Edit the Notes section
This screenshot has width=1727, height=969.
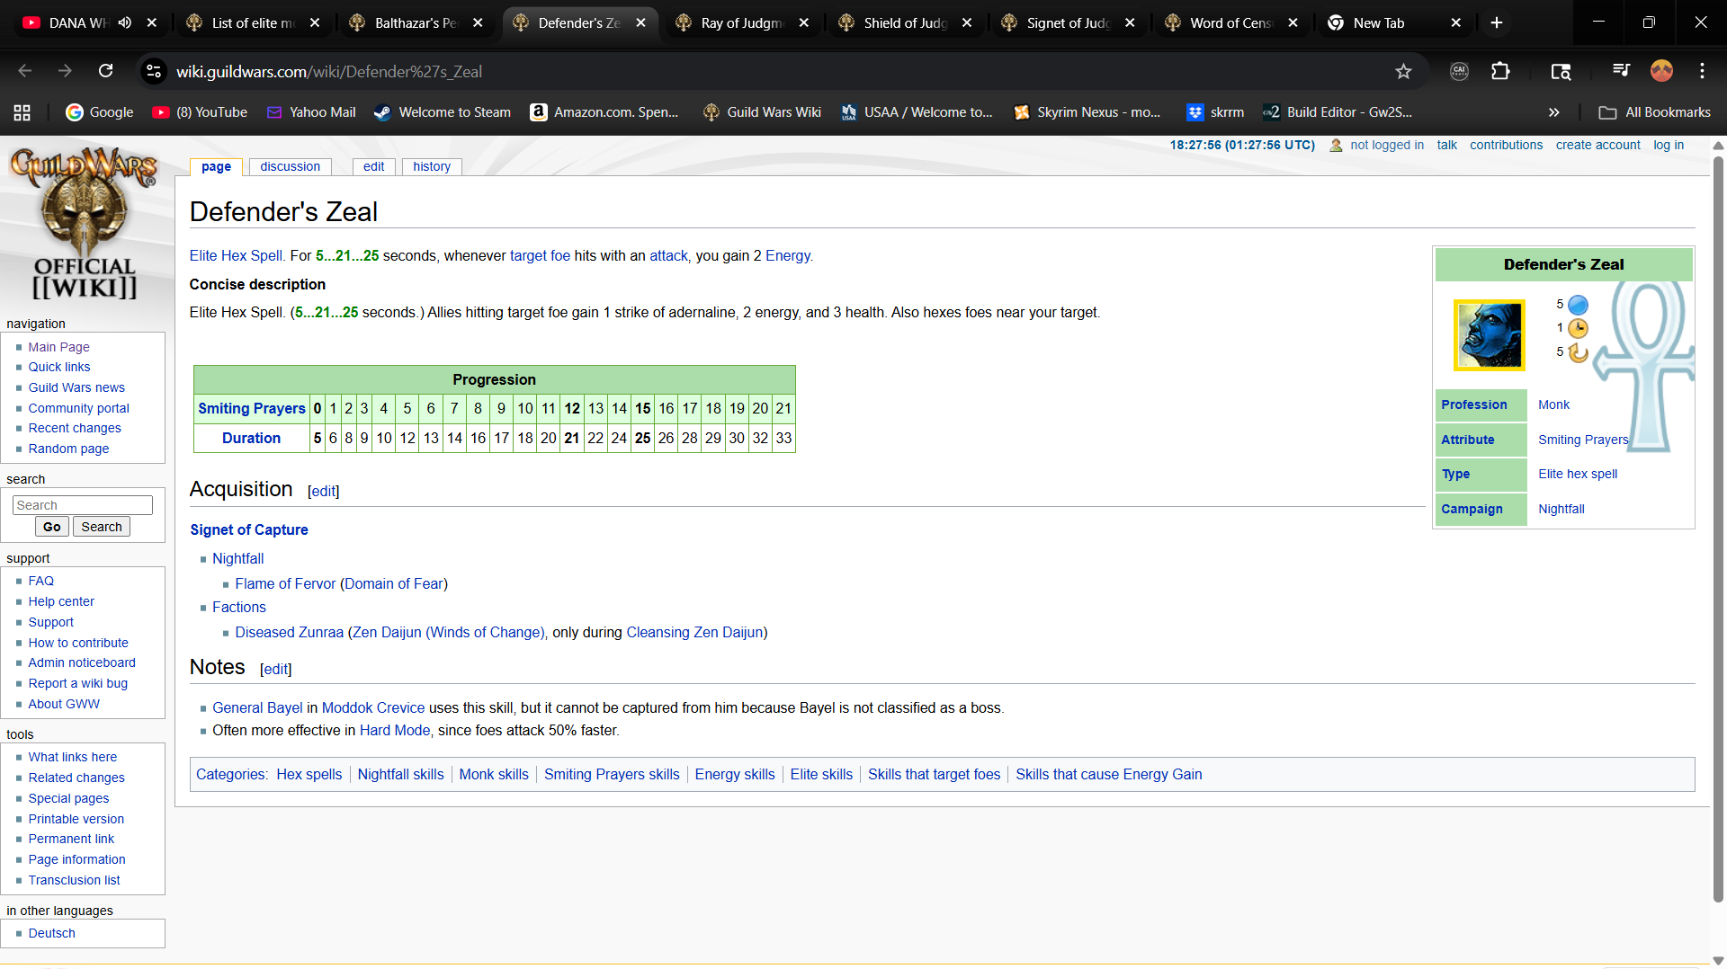click(276, 669)
